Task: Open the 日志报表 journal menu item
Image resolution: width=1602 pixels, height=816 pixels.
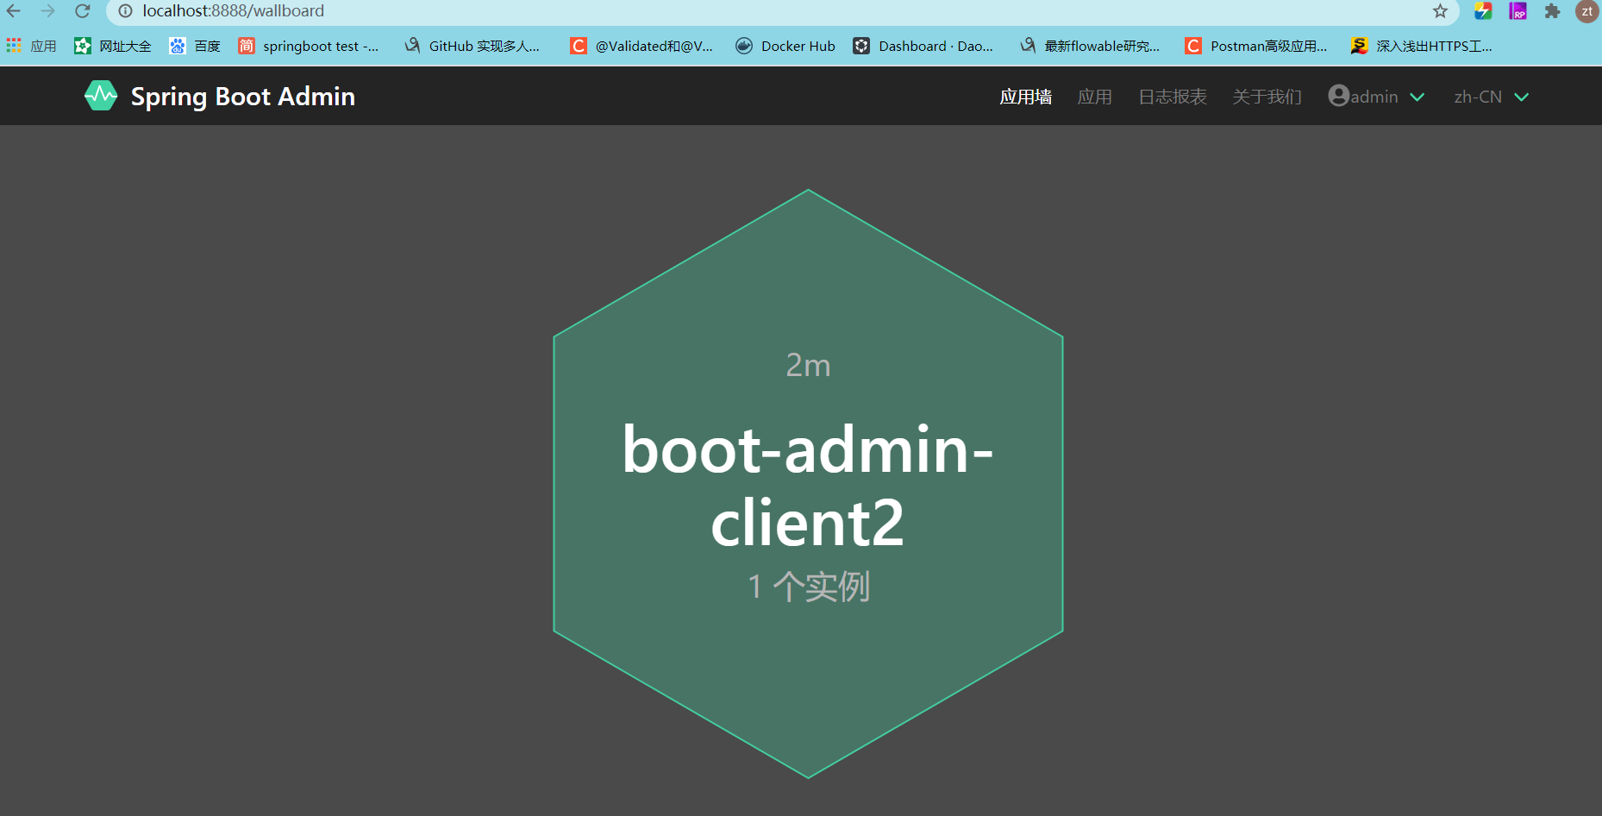Action: click(1173, 97)
